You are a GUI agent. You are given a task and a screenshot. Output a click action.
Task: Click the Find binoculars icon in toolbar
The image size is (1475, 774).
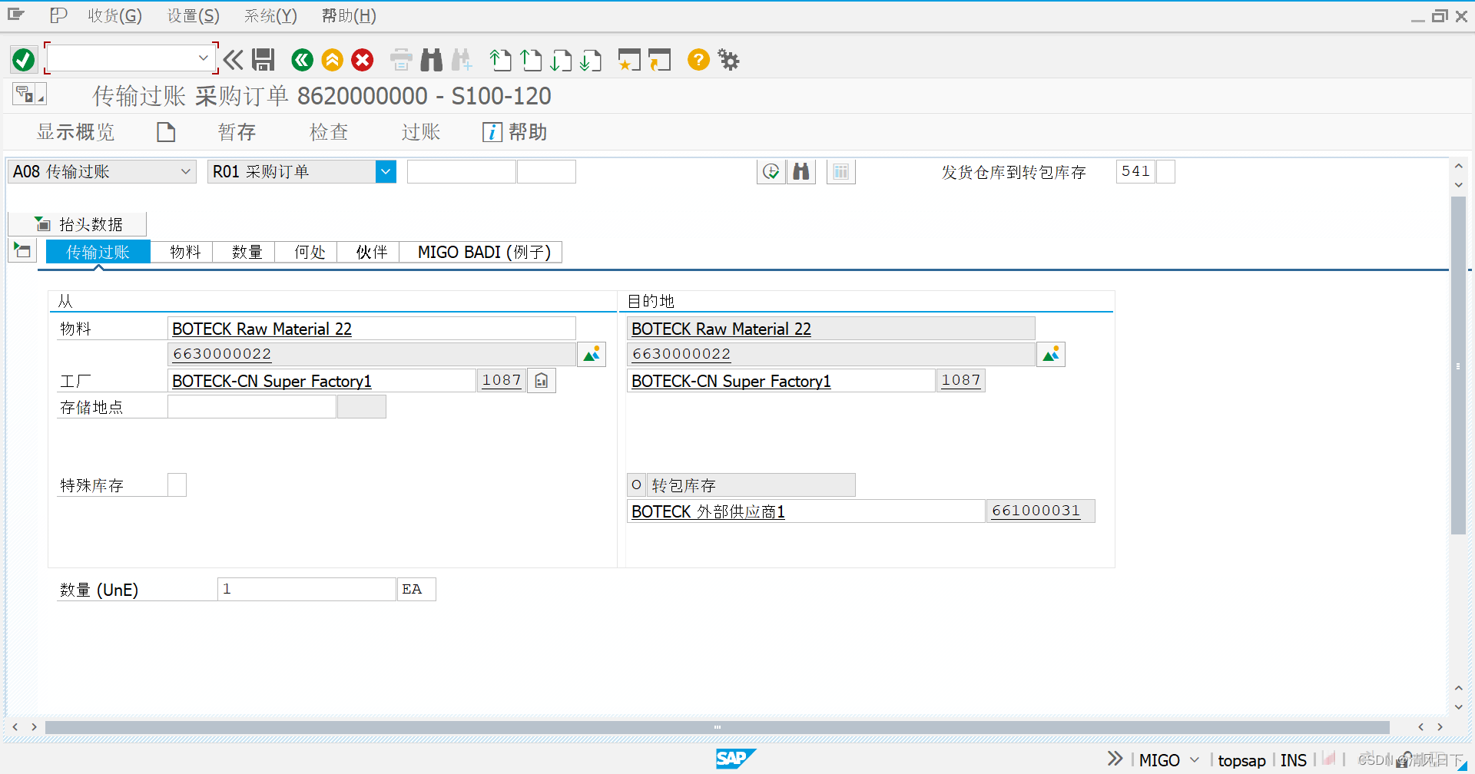pos(432,59)
